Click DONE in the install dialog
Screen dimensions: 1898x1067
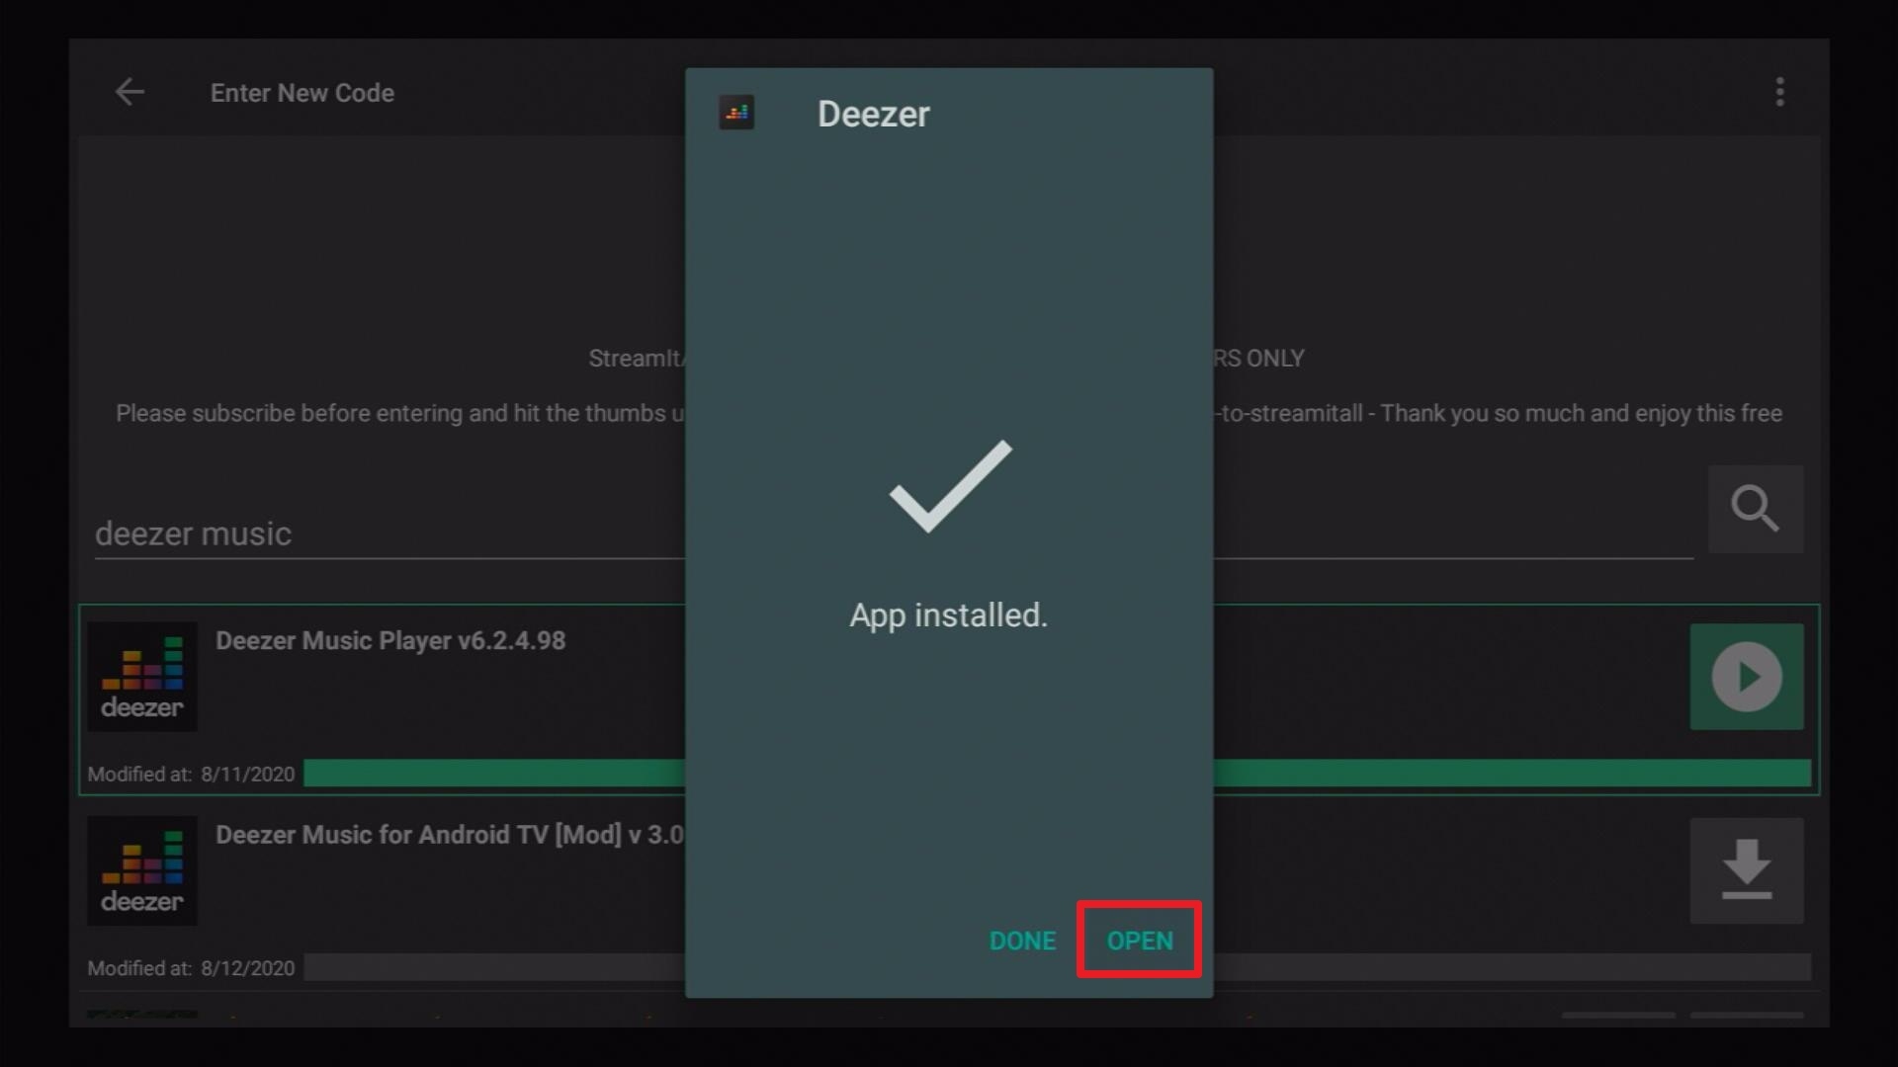(x=1022, y=941)
